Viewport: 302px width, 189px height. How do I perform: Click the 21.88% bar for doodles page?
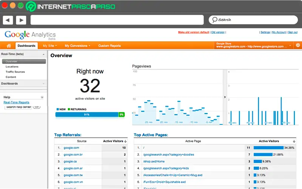click(x=263, y=155)
